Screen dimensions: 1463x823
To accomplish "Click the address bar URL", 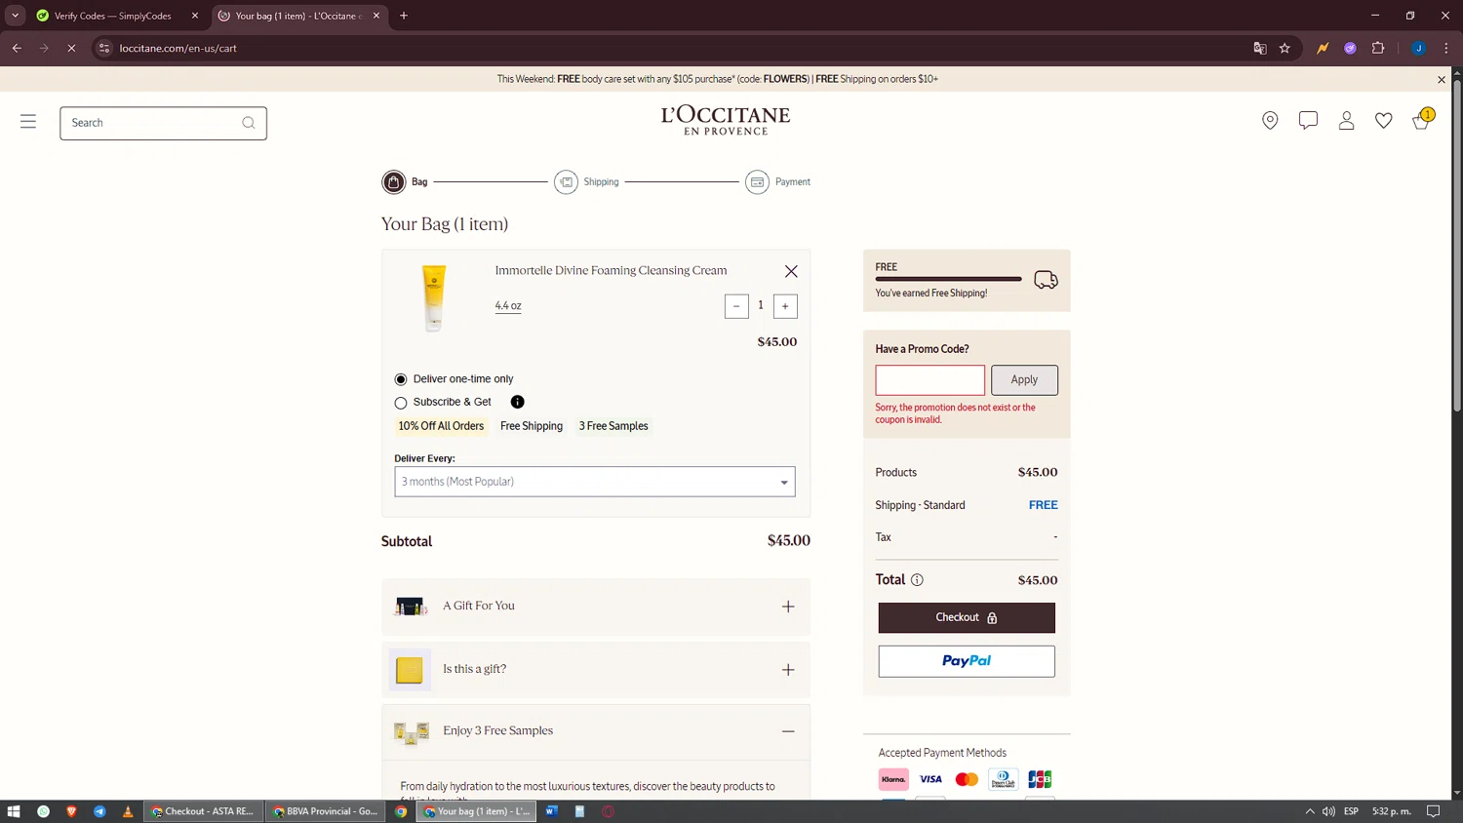I will [178, 48].
